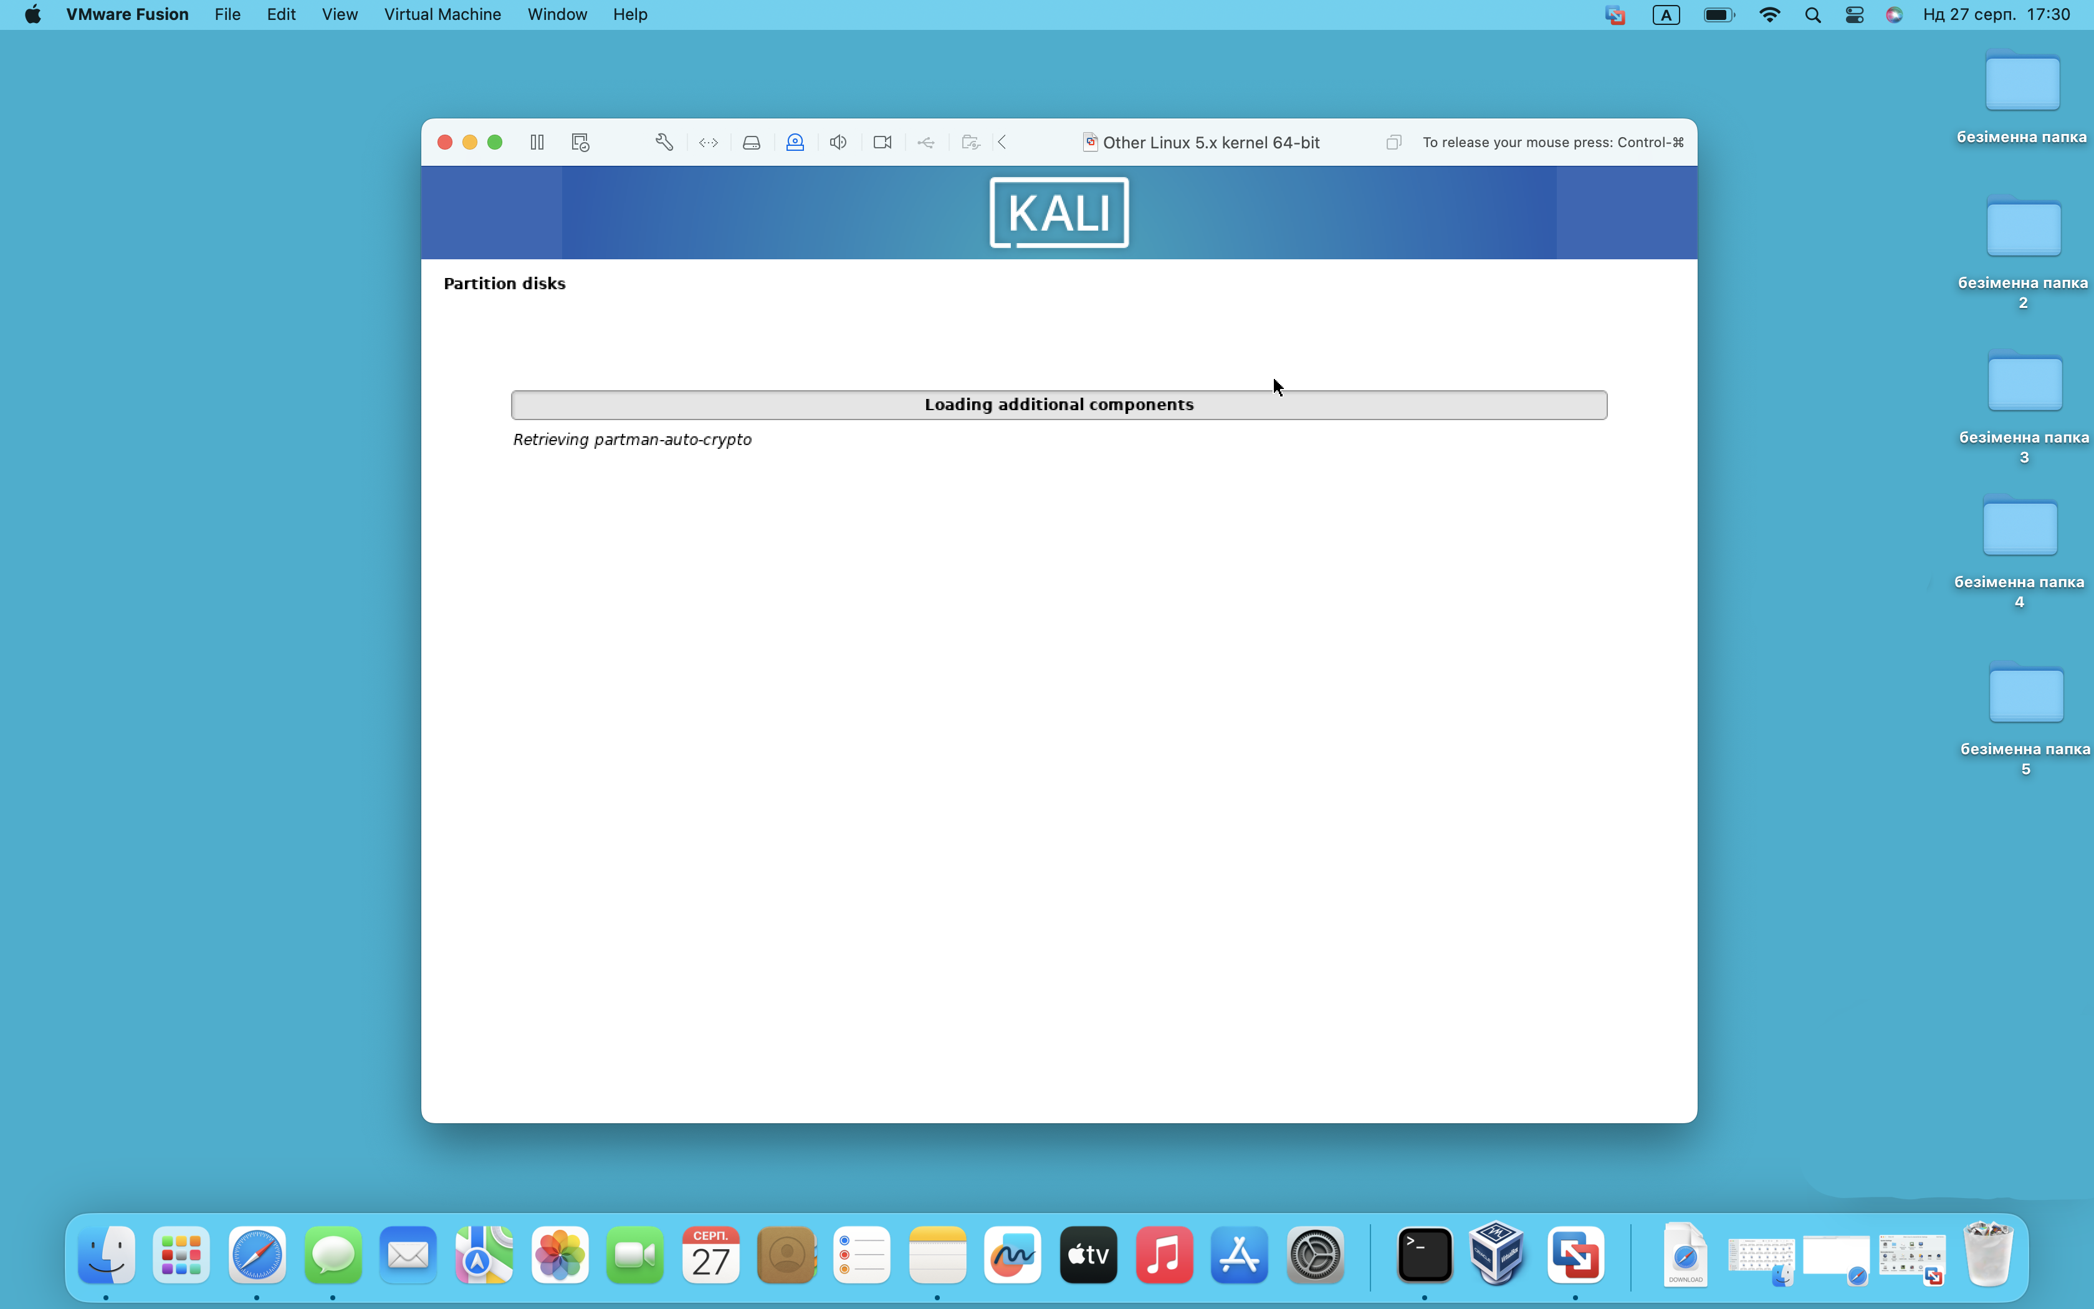Viewport: 2094px width, 1309px height.
Task: Click the Other Linux 5.x kernel 64-bit title
Action: point(1210,142)
